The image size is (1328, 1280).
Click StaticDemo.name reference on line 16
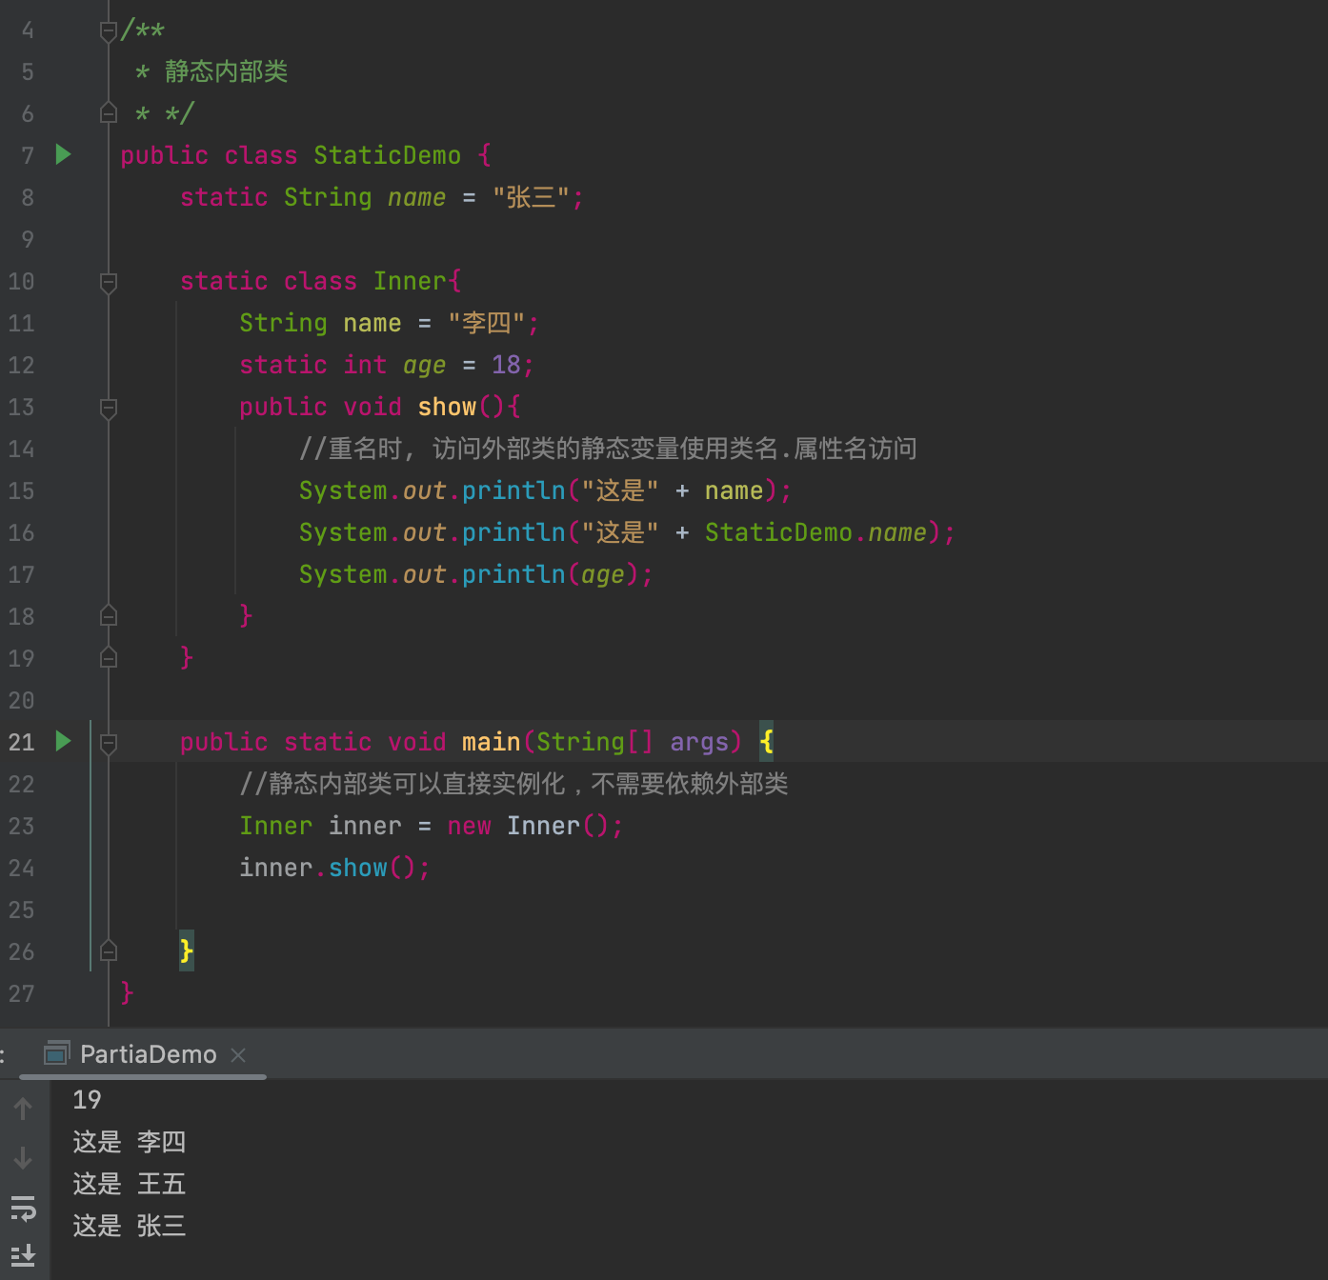(x=815, y=532)
